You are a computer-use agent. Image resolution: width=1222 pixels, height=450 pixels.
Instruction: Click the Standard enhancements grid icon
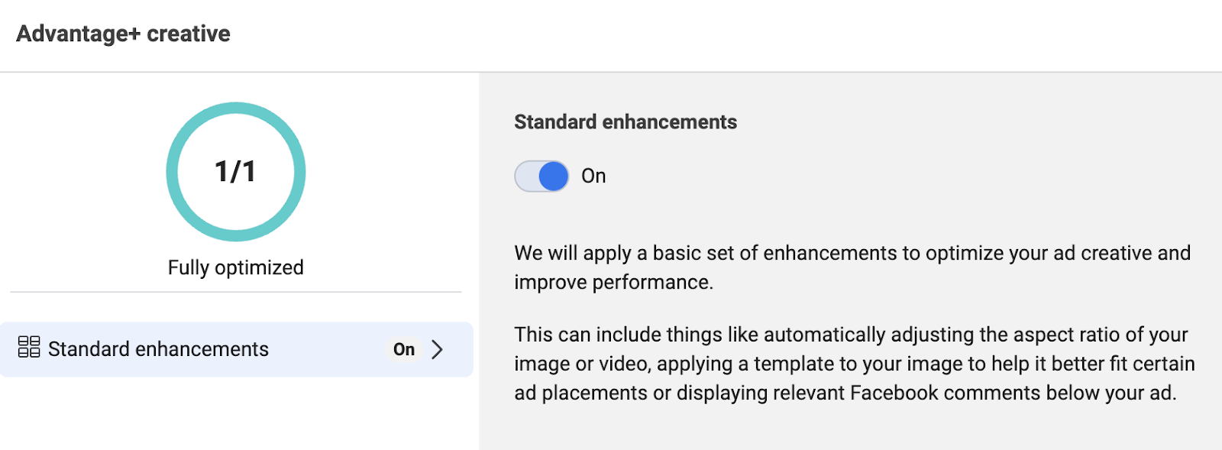tap(29, 348)
